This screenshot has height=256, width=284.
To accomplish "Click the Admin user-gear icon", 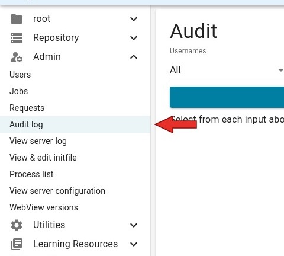I will 17,57.
